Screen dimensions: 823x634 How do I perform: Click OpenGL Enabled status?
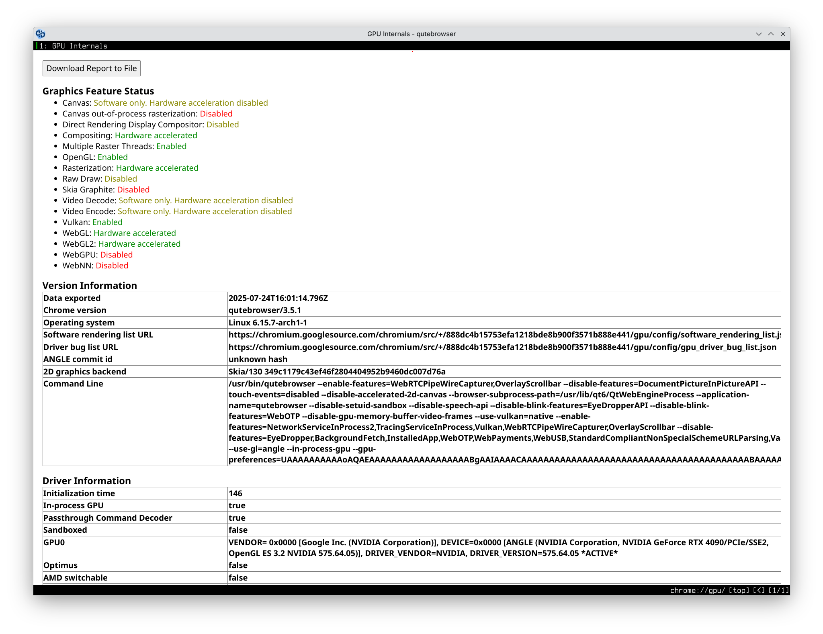point(113,157)
